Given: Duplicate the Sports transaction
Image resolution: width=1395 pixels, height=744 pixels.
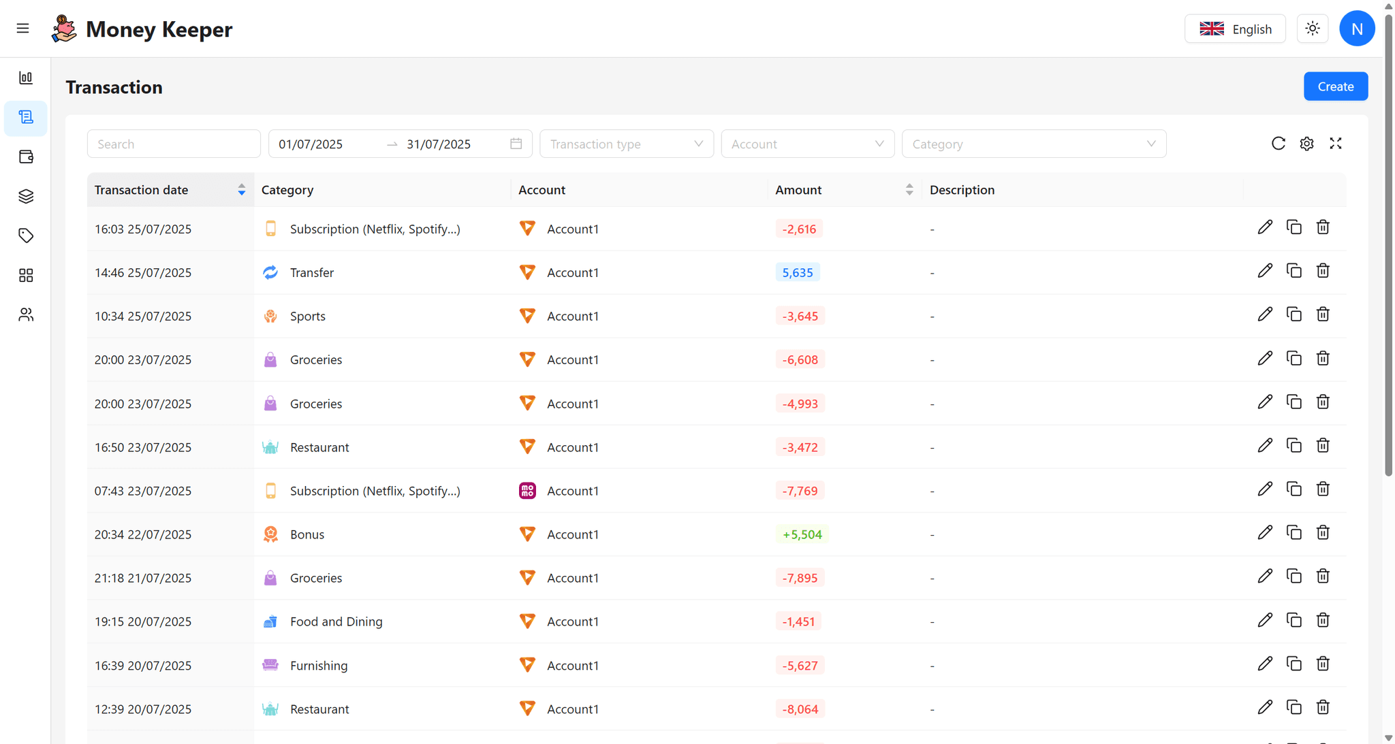Looking at the screenshot, I should point(1294,314).
